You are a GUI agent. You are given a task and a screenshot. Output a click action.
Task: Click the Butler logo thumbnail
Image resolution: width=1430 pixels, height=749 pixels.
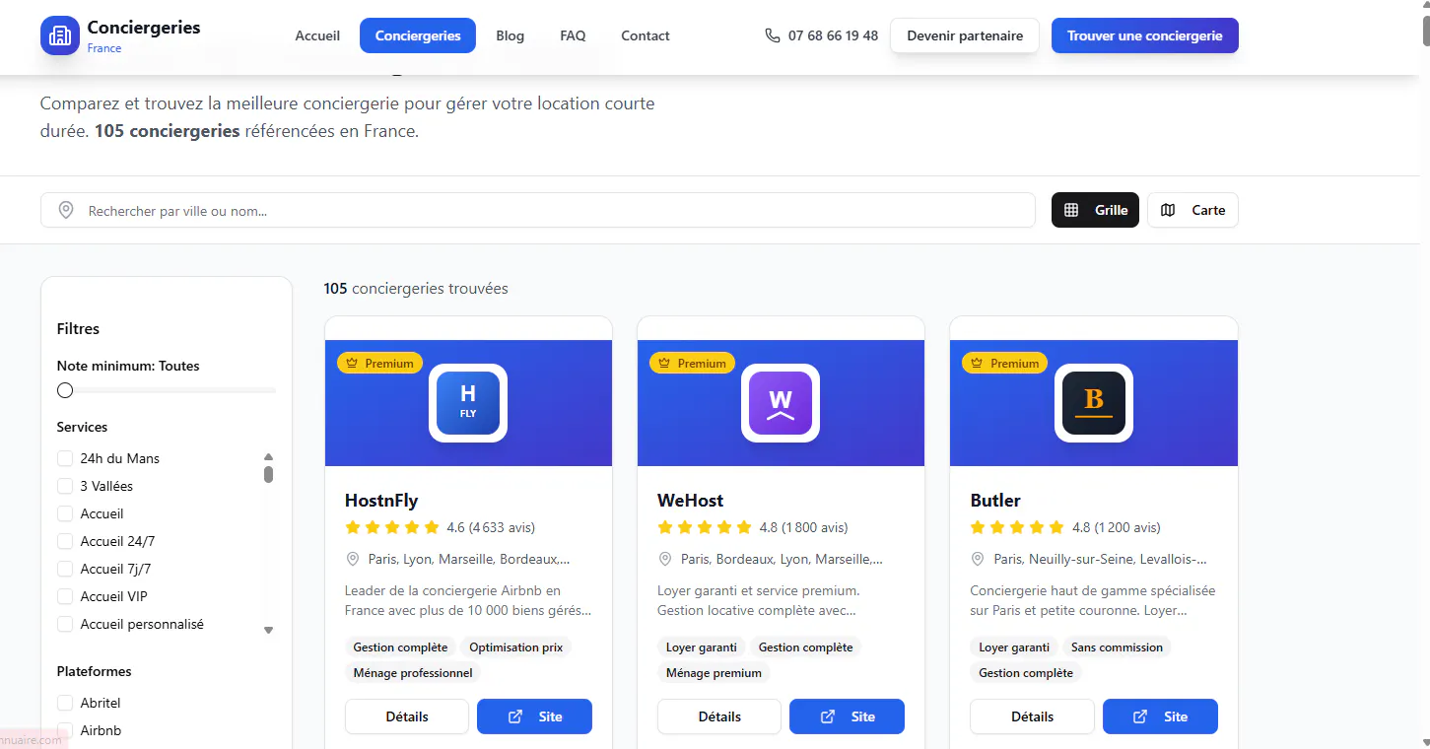pyautogui.click(x=1094, y=403)
